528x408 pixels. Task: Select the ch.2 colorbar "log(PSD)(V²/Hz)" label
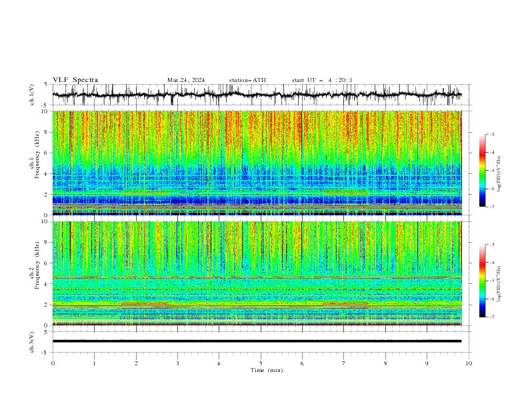pos(499,284)
